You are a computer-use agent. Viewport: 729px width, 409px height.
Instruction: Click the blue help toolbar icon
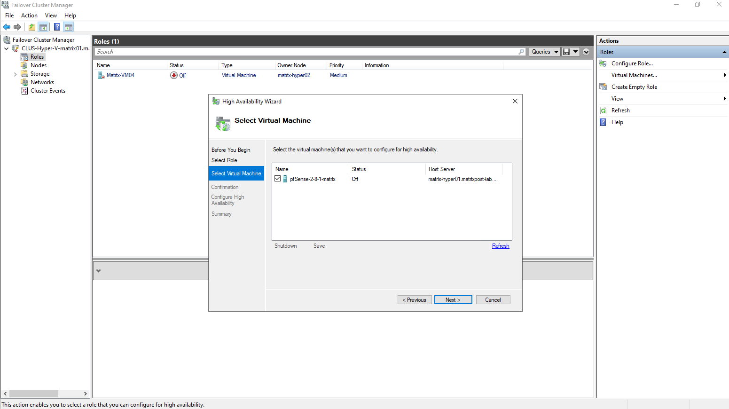57,27
